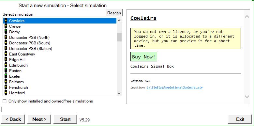Choose Doncaster PSB (North) from list
This screenshot has height=126, width=254.
click(x=60, y=38)
